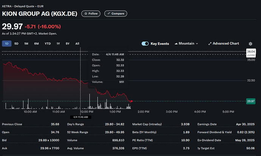
Task: Click Forward Dividend & Yield label
Action: 214,132
